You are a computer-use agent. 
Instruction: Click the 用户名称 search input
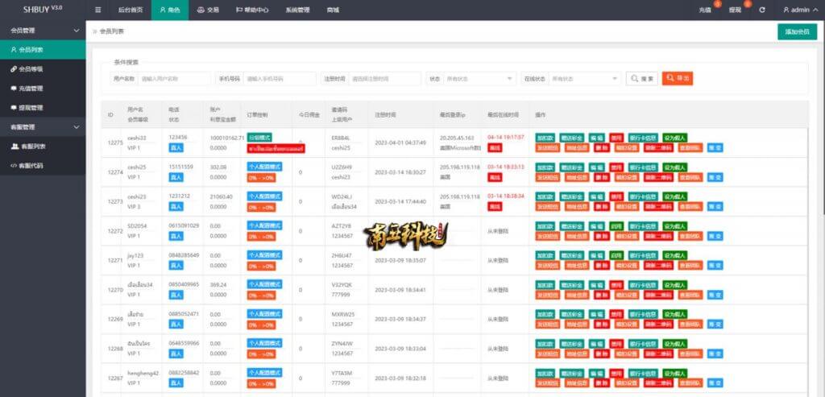click(x=174, y=79)
